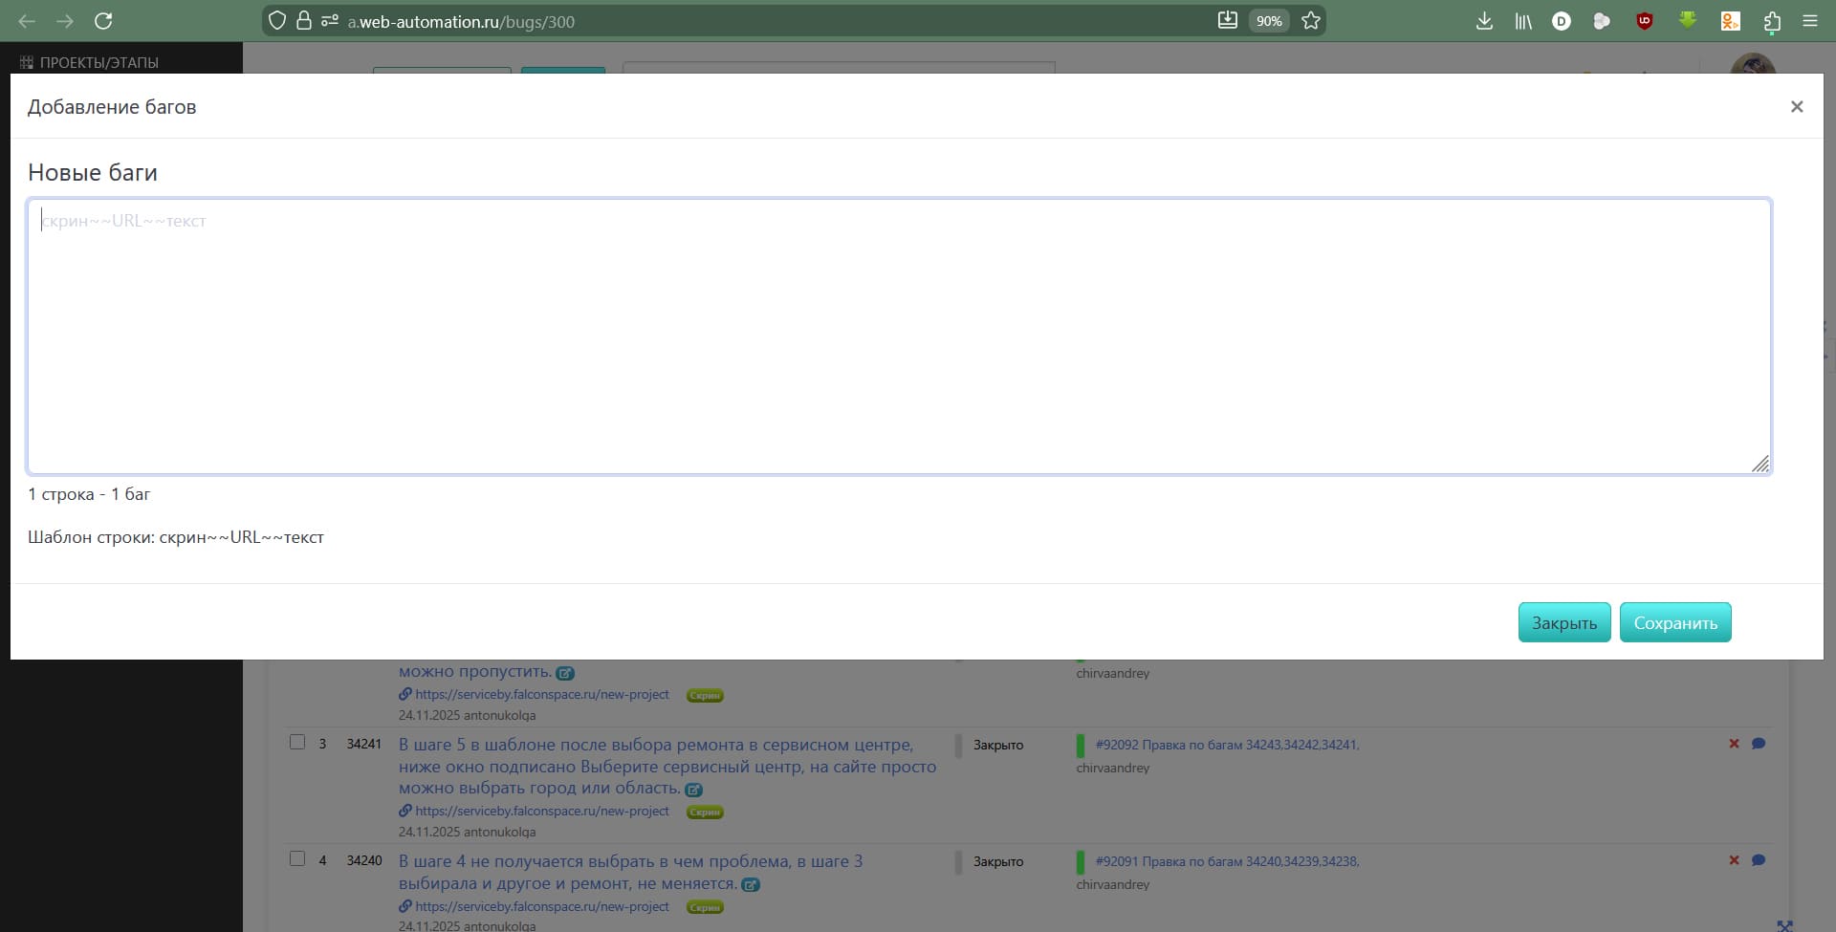Reload the page in the browser toolbar
Viewport: 1836px width, 932px height.
click(x=104, y=21)
